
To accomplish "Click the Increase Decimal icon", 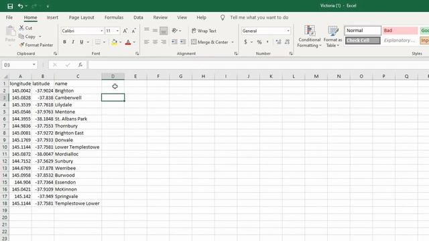I will pyautogui.click(x=278, y=42).
